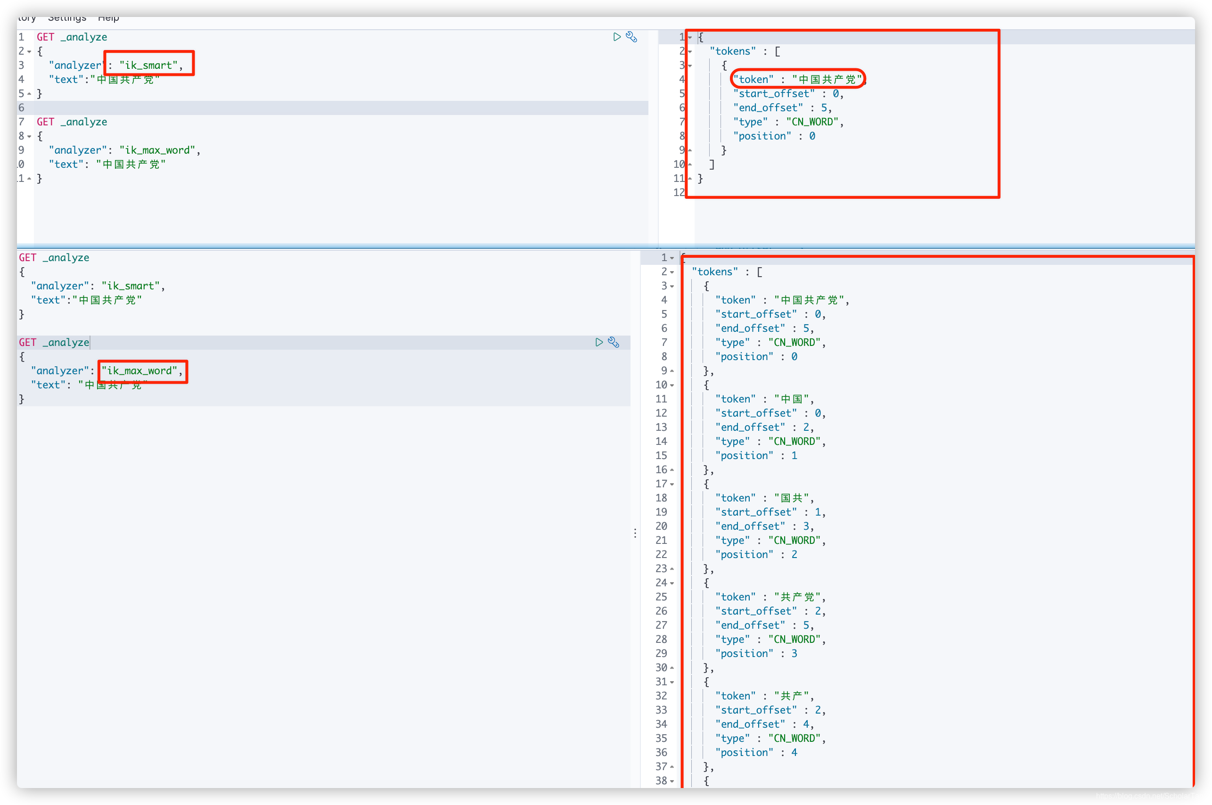
Task: Click "position" : 3 in lower output
Action: point(756,654)
